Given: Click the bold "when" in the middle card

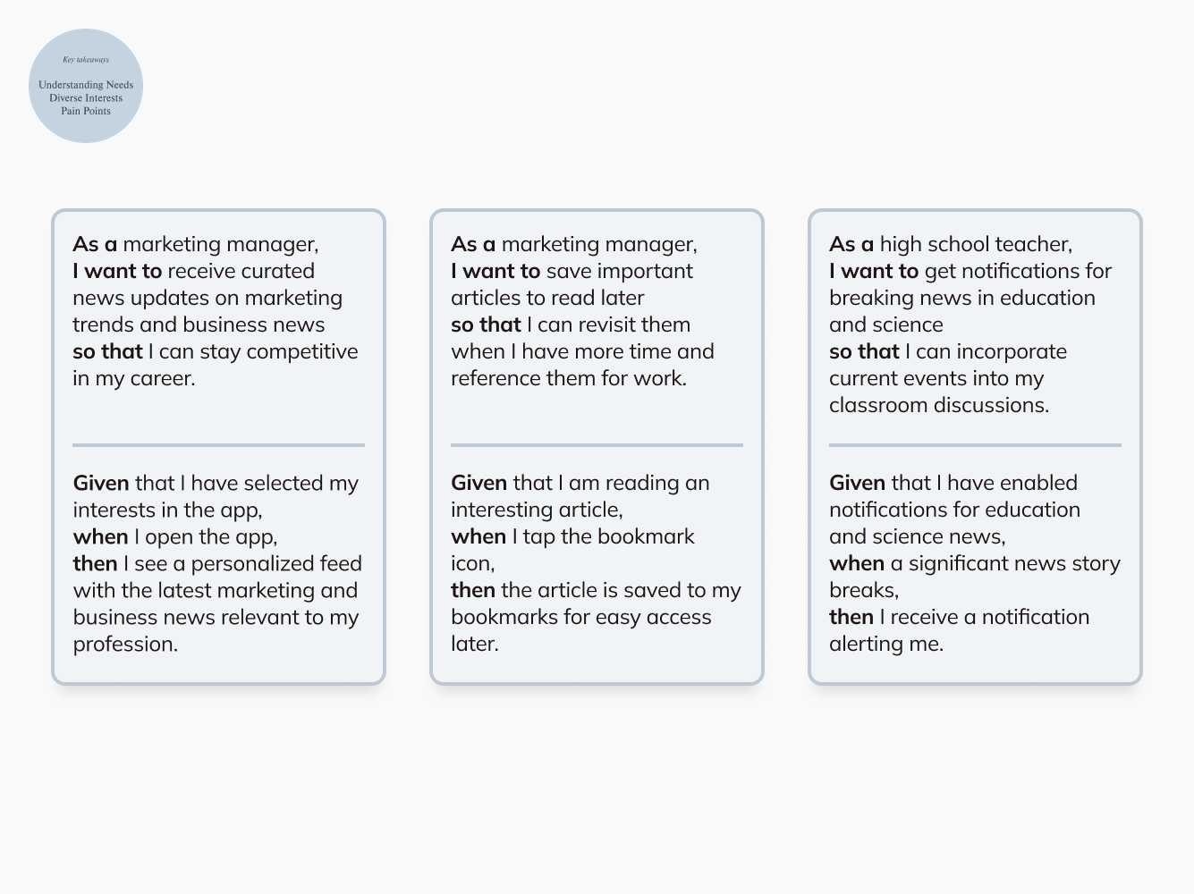Looking at the screenshot, I should (x=478, y=536).
